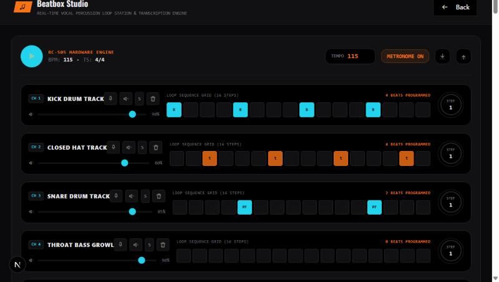Image resolution: width=499 pixels, height=282 pixels.
Task: Arm the mic record on Closed Hat Track
Action: pos(114,147)
